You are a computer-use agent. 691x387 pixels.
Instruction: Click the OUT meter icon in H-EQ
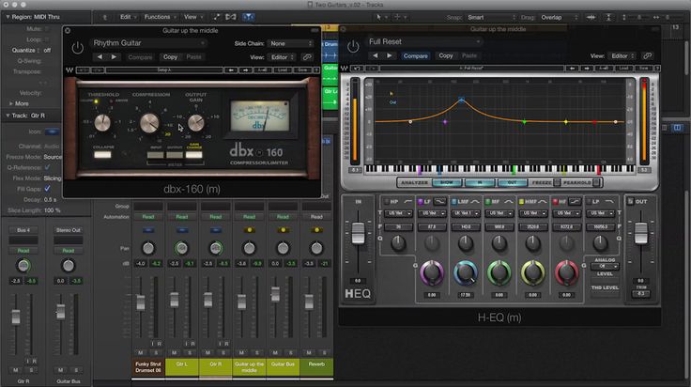pos(630,201)
